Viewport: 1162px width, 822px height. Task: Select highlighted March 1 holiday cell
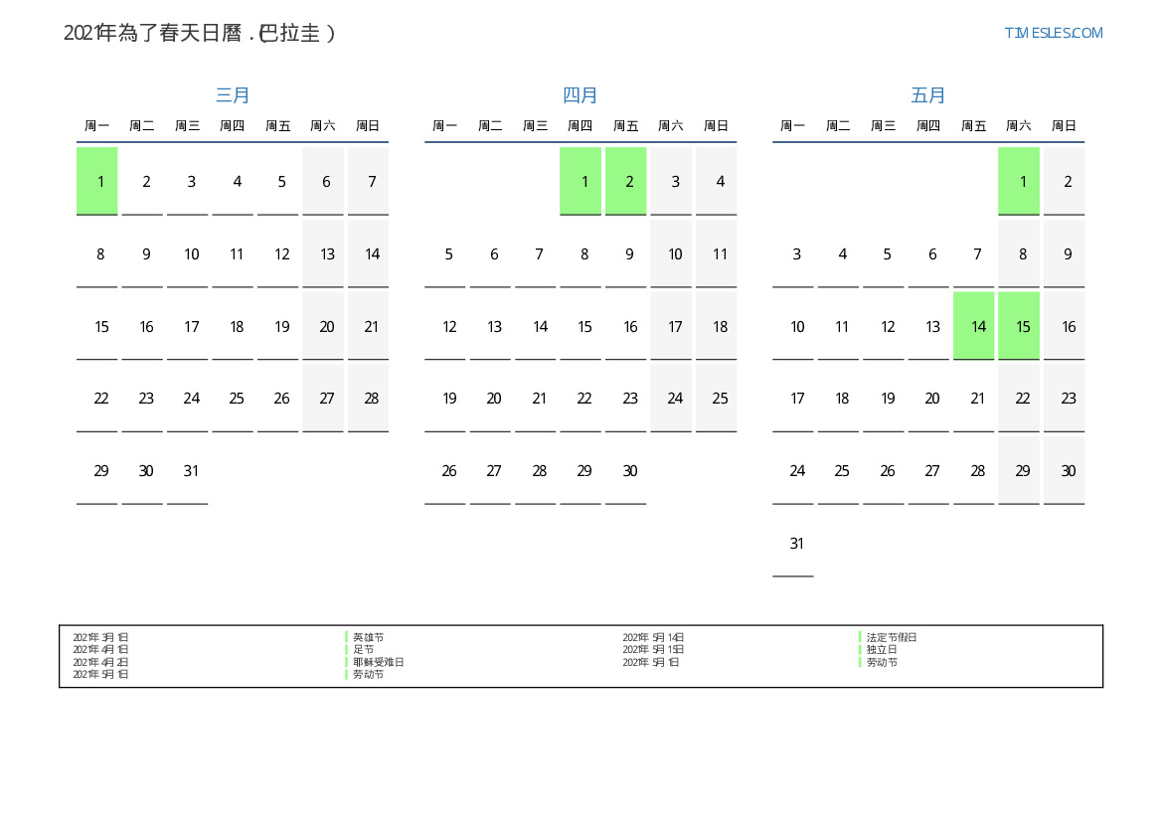click(97, 181)
